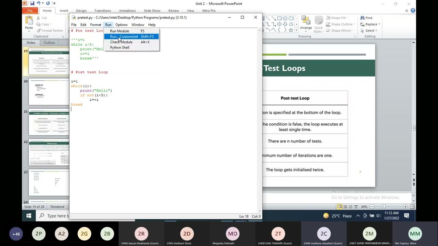Open Windows notification center icon
The image size is (438, 246).
tap(407, 216)
